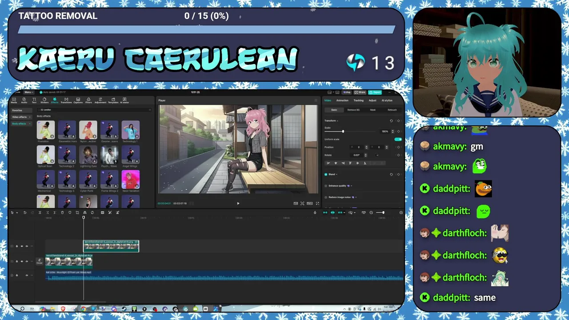Click the align-left icon in Transform section
Screen dimensions: 569x320
click(328, 163)
